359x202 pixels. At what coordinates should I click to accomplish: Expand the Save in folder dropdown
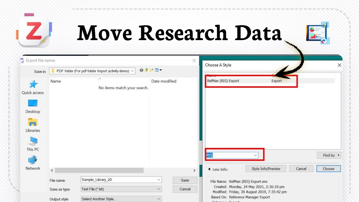click(132, 71)
